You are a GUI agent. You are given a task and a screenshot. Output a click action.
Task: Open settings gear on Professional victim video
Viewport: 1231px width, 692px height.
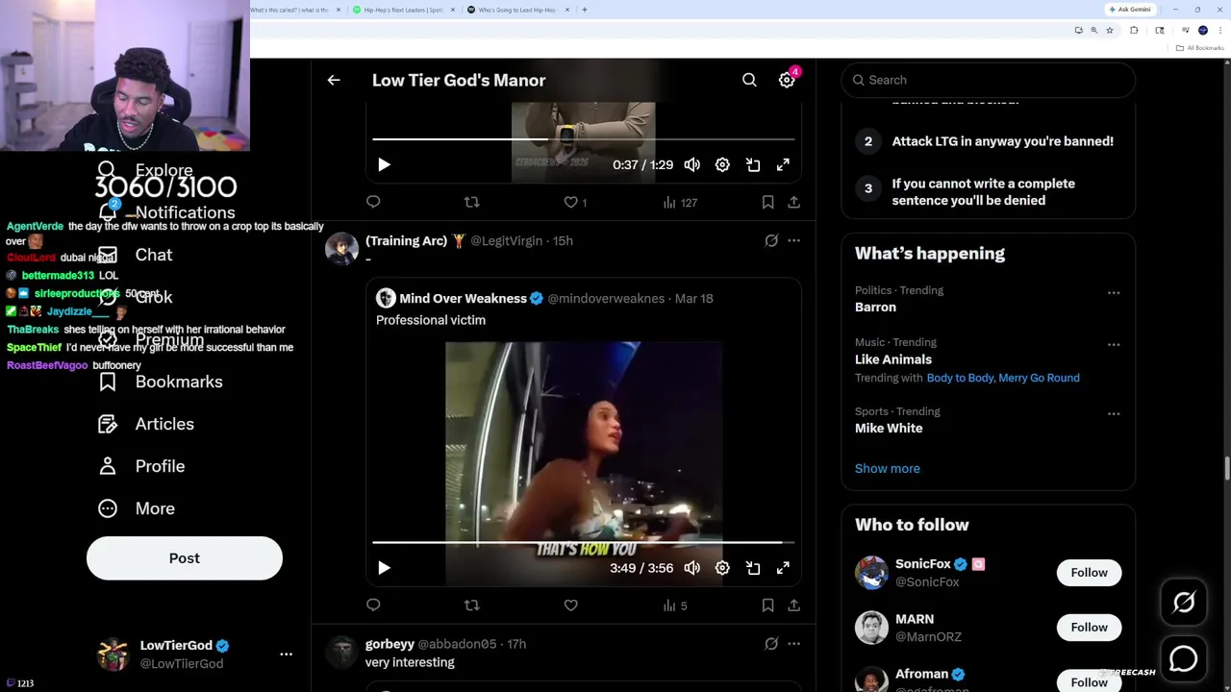click(722, 568)
